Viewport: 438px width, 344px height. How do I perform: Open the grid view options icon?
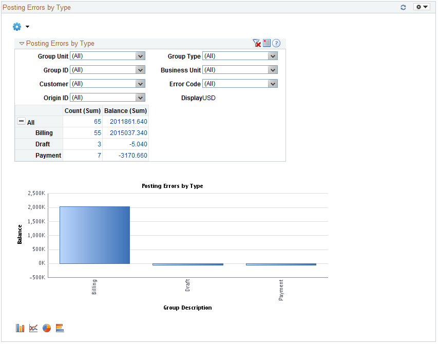tap(267, 43)
